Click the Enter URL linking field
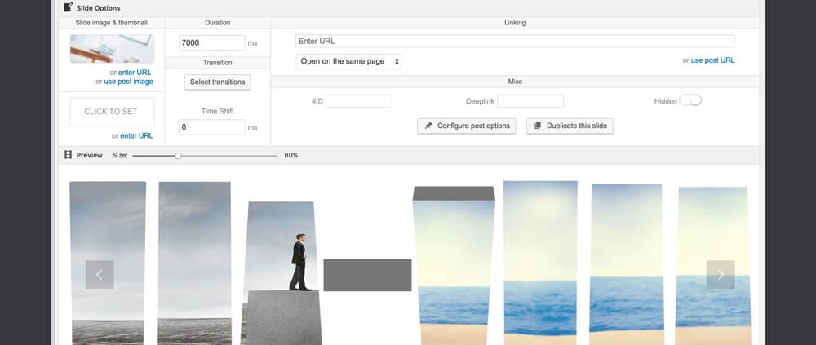The image size is (816, 345). point(514,41)
